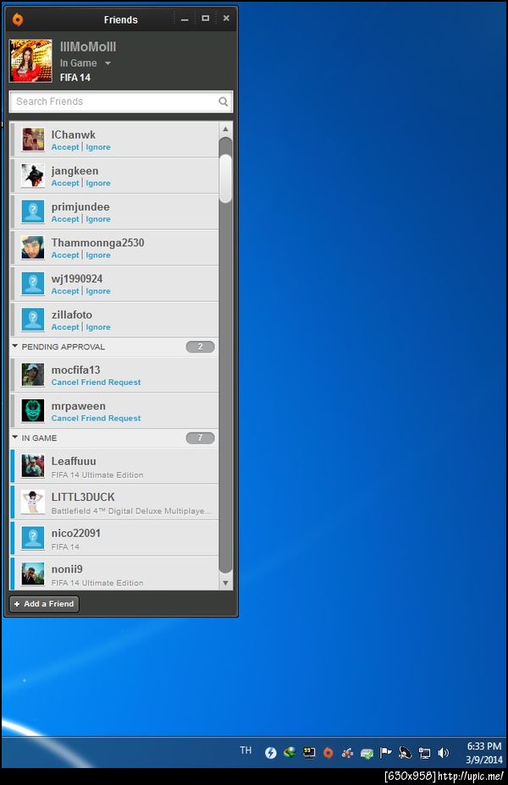Maximize the Friends window
Screen dimensions: 508x785
click(x=206, y=19)
